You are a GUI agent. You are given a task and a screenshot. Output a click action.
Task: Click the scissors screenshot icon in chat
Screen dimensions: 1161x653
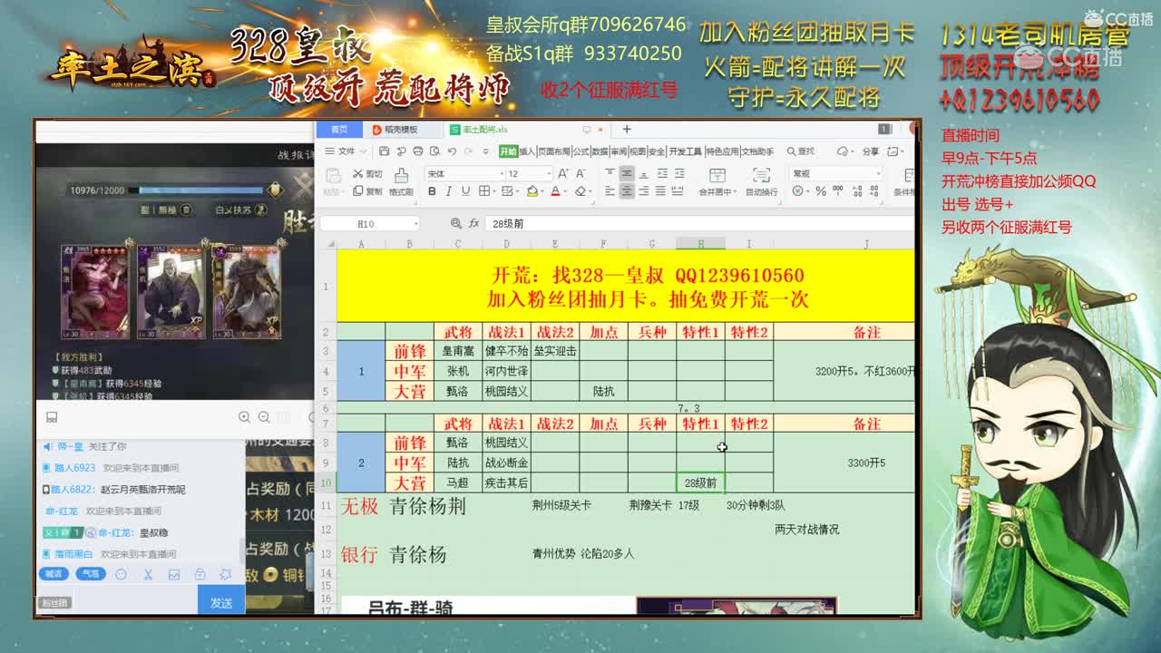pyautogui.click(x=148, y=574)
